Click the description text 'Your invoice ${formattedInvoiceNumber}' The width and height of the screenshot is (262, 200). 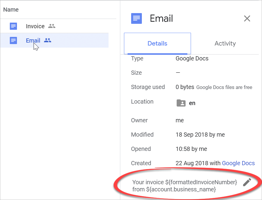pyautogui.click(x=184, y=182)
